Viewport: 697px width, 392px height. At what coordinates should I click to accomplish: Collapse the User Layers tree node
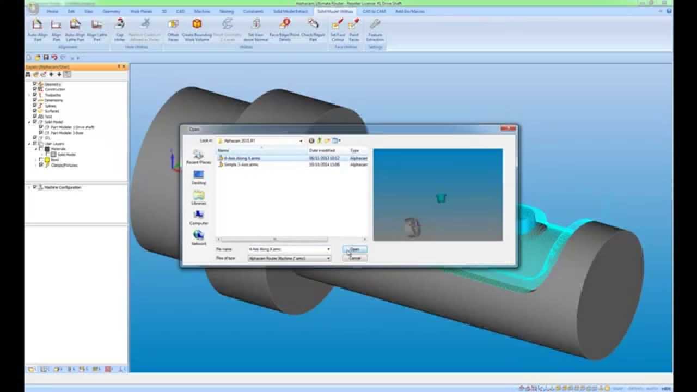tap(29, 143)
